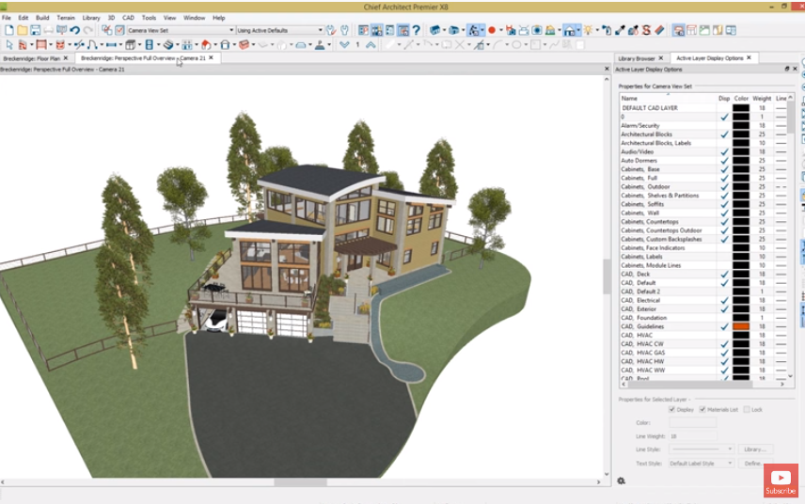Viewport: 805px width, 504px height.
Task: Click the Save file toolbar icon
Action: [35, 30]
